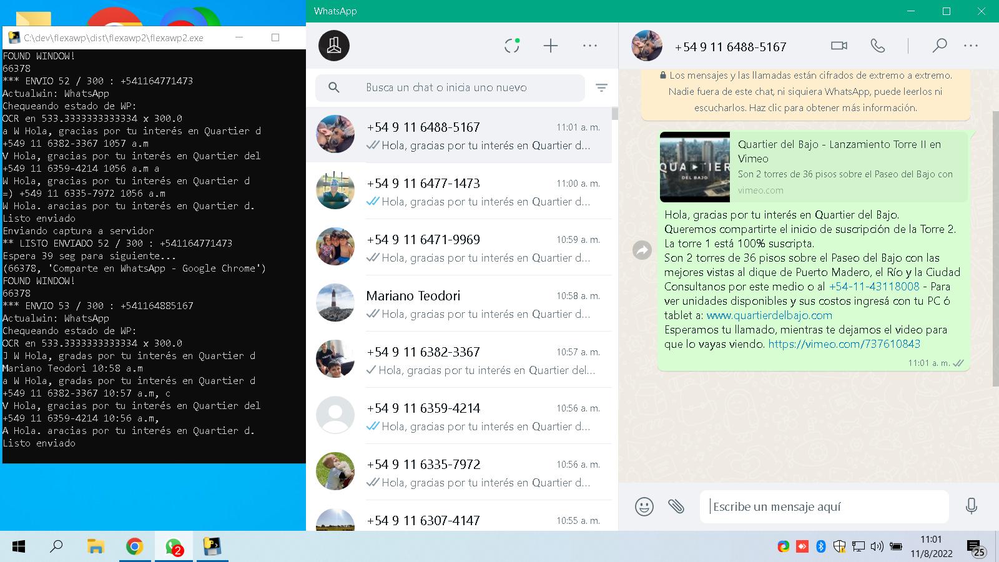Start a video call with the contact
The height and width of the screenshot is (562, 999).
pos(839,46)
